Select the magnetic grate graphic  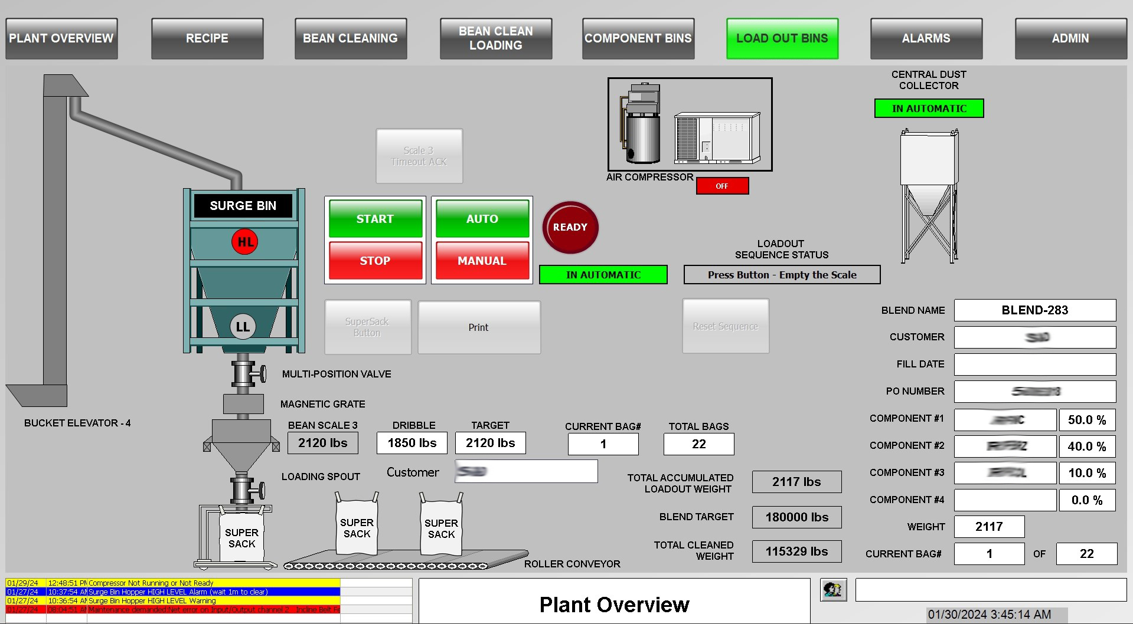tap(243, 404)
